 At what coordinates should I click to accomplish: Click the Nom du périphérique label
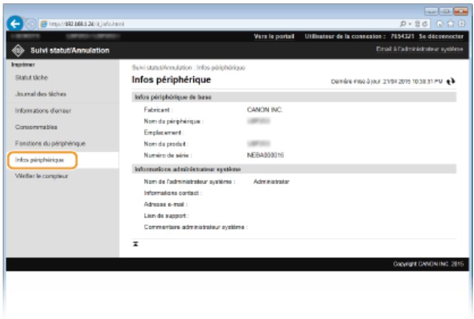174,121
